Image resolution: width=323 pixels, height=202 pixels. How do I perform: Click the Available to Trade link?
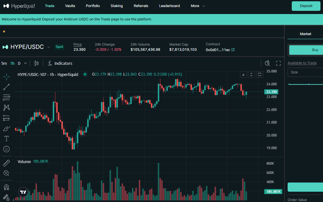[302, 63]
